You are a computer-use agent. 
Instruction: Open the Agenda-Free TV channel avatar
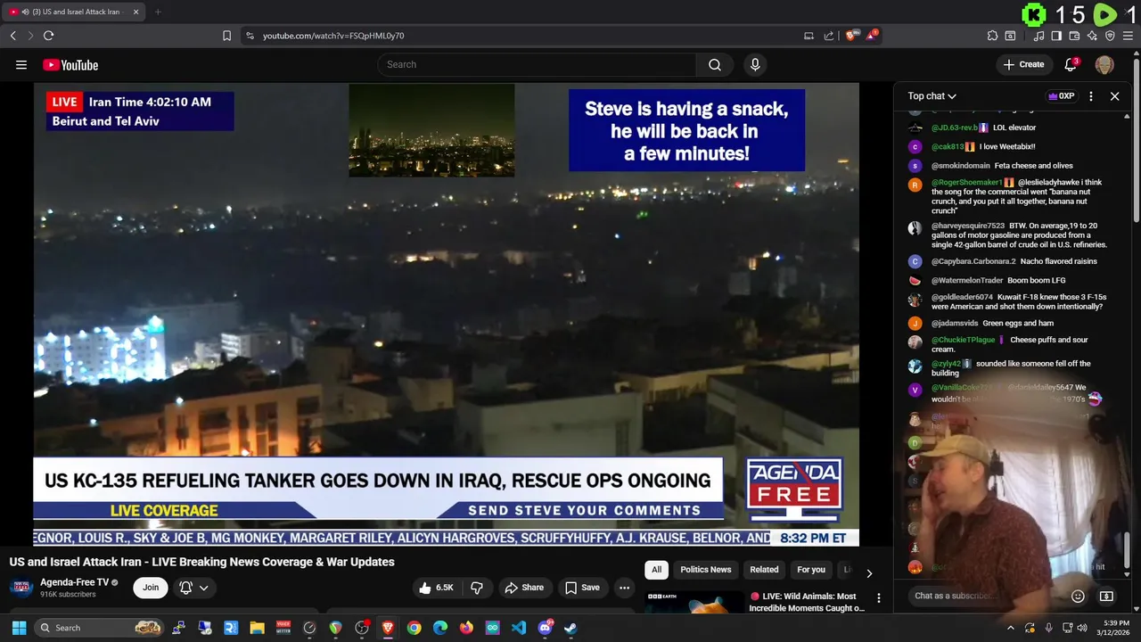pos(21,588)
